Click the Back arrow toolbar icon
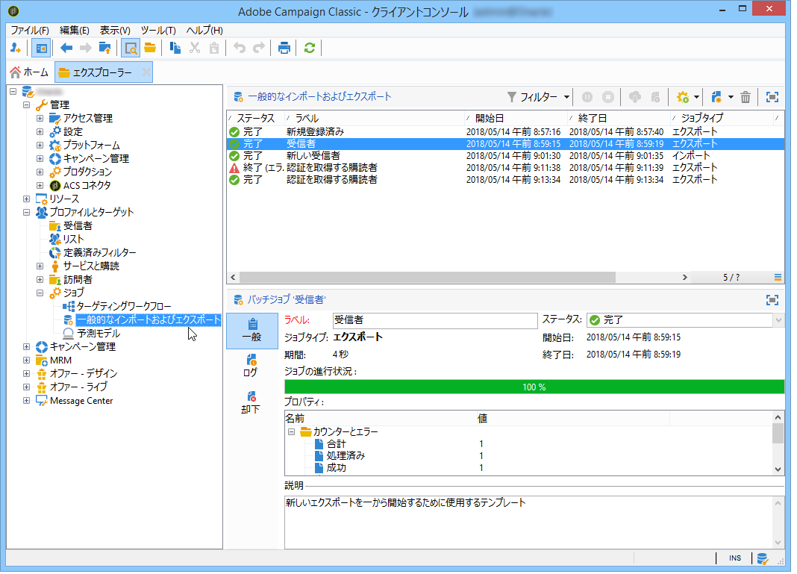 pyautogui.click(x=66, y=49)
